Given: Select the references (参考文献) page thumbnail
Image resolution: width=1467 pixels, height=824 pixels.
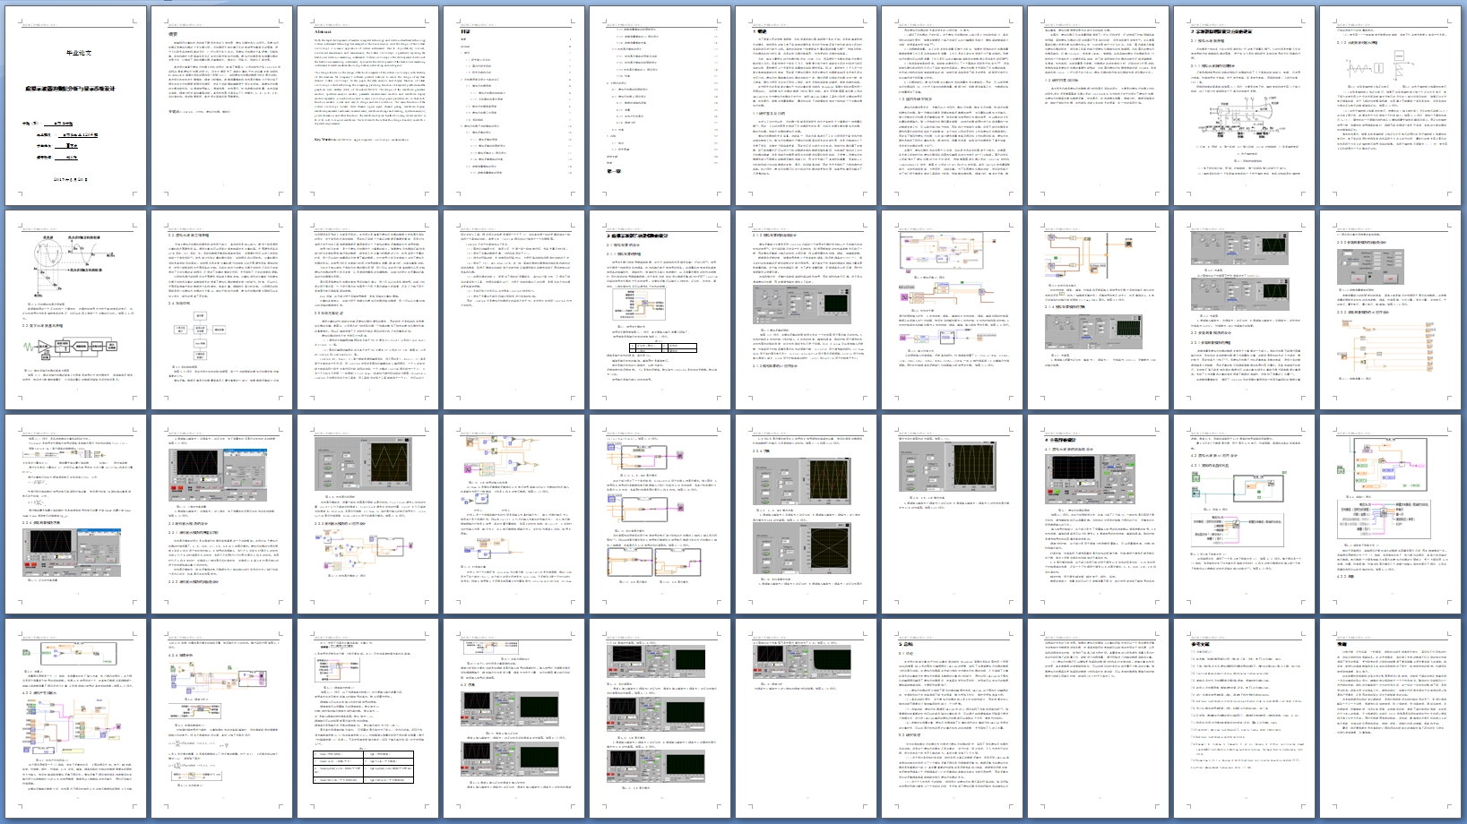Looking at the screenshot, I should pyautogui.click(x=1244, y=717).
